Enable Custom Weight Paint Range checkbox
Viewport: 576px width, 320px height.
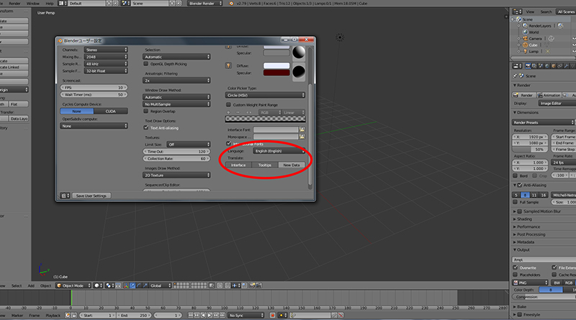click(x=230, y=104)
